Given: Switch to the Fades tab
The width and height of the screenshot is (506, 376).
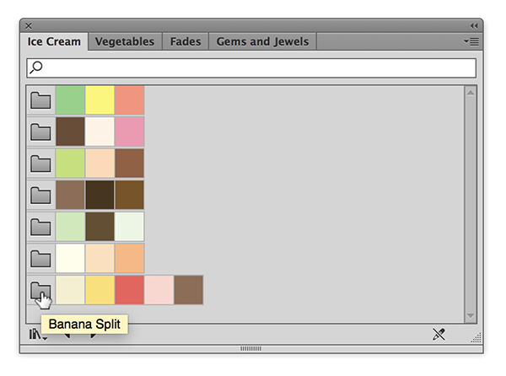Looking at the screenshot, I should (x=186, y=41).
